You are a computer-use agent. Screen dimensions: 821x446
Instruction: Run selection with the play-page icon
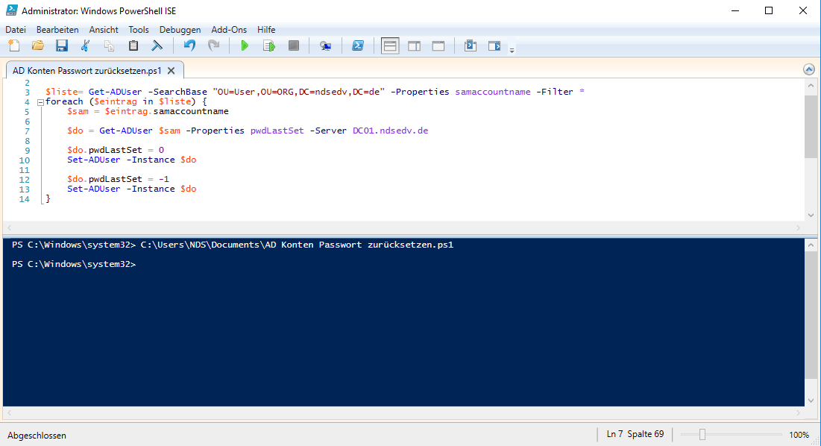click(268, 46)
